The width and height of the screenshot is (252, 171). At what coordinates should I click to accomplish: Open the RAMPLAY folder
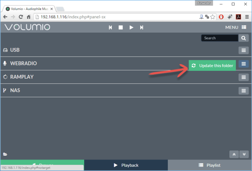pos(22,77)
